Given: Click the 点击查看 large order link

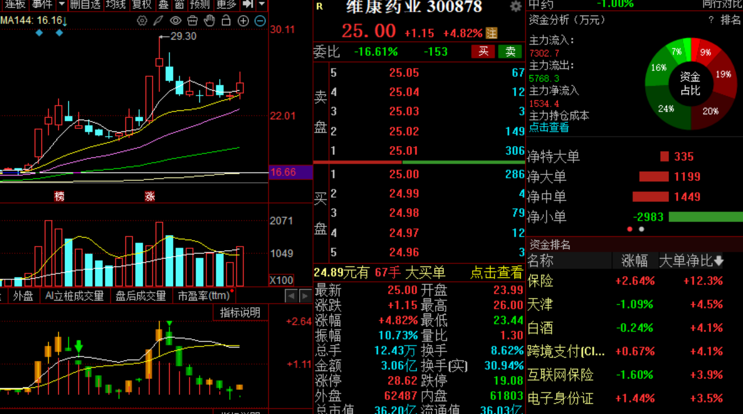Looking at the screenshot, I should point(496,272).
